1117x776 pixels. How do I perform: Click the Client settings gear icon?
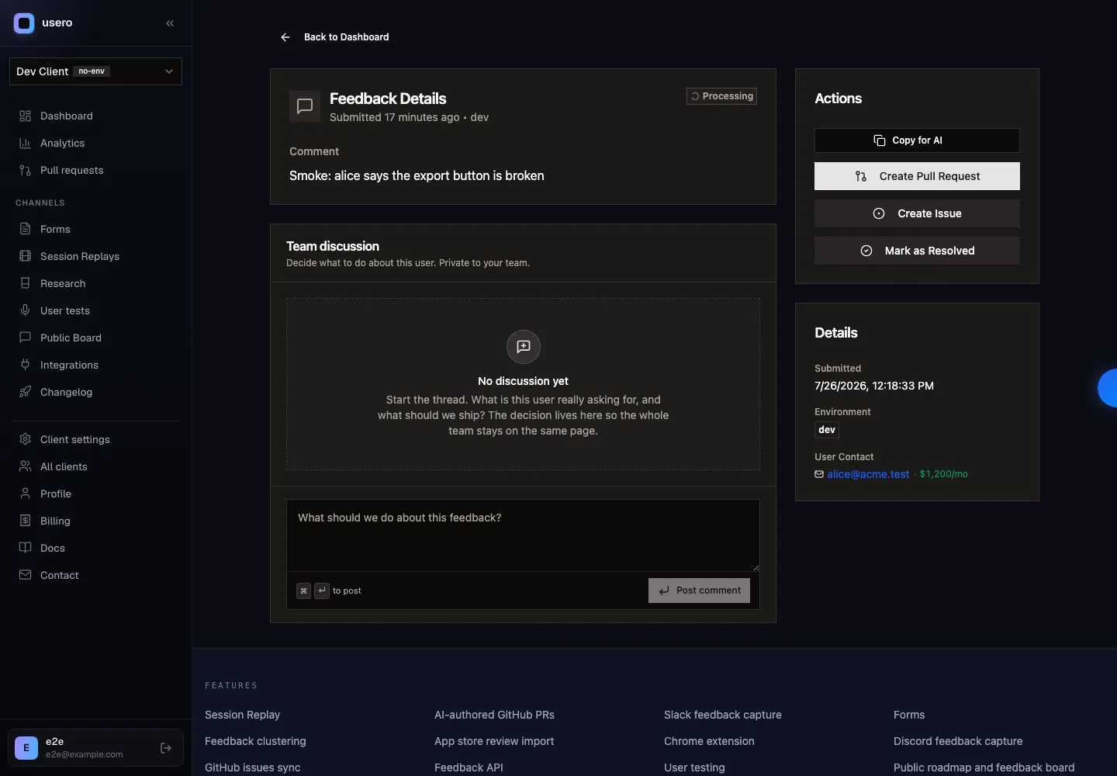pyautogui.click(x=25, y=439)
